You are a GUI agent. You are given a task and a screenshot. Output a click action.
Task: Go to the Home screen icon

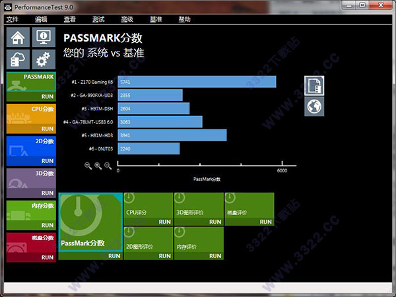pyautogui.click(x=18, y=37)
